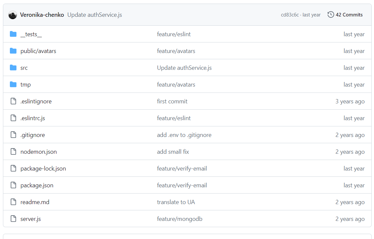The width and height of the screenshot is (374, 239).
Task: View the Veronika-chenko profile
Action: [42, 14]
